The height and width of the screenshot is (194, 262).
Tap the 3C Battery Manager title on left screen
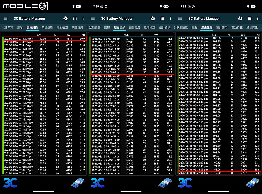pyautogui.click(x=30, y=18)
